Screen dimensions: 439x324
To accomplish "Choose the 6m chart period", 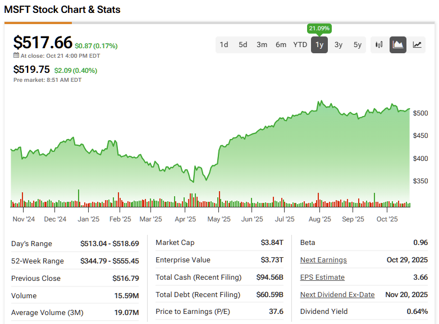I will coord(281,45).
